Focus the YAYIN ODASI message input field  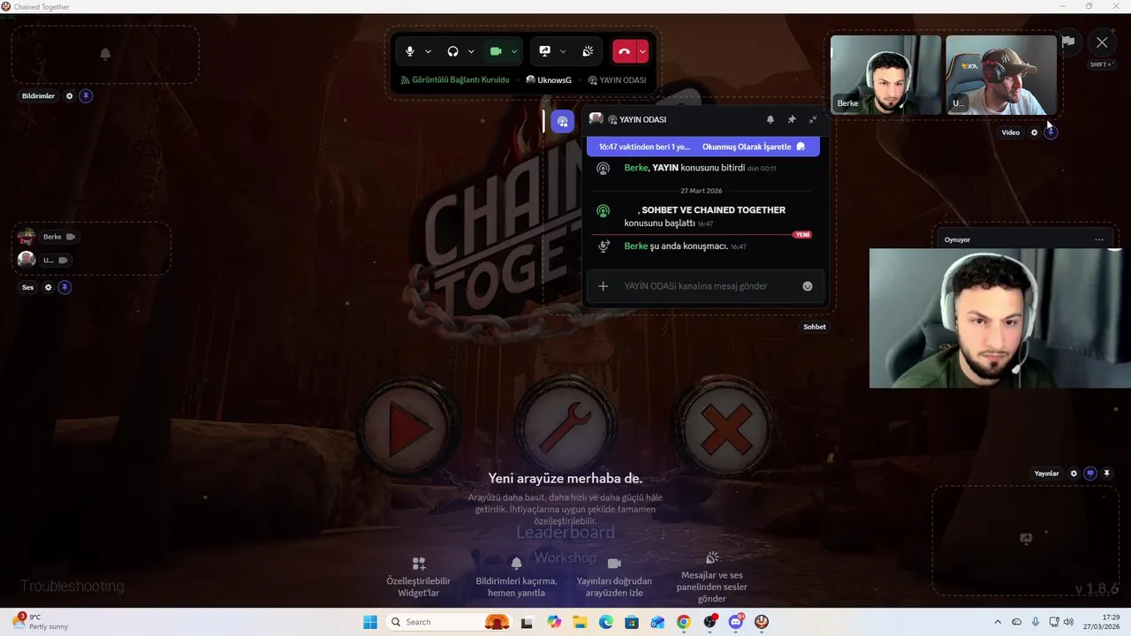tap(707, 286)
